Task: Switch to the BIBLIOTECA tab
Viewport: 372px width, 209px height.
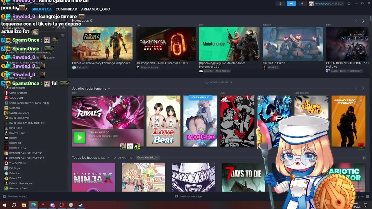Action: pos(42,9)
